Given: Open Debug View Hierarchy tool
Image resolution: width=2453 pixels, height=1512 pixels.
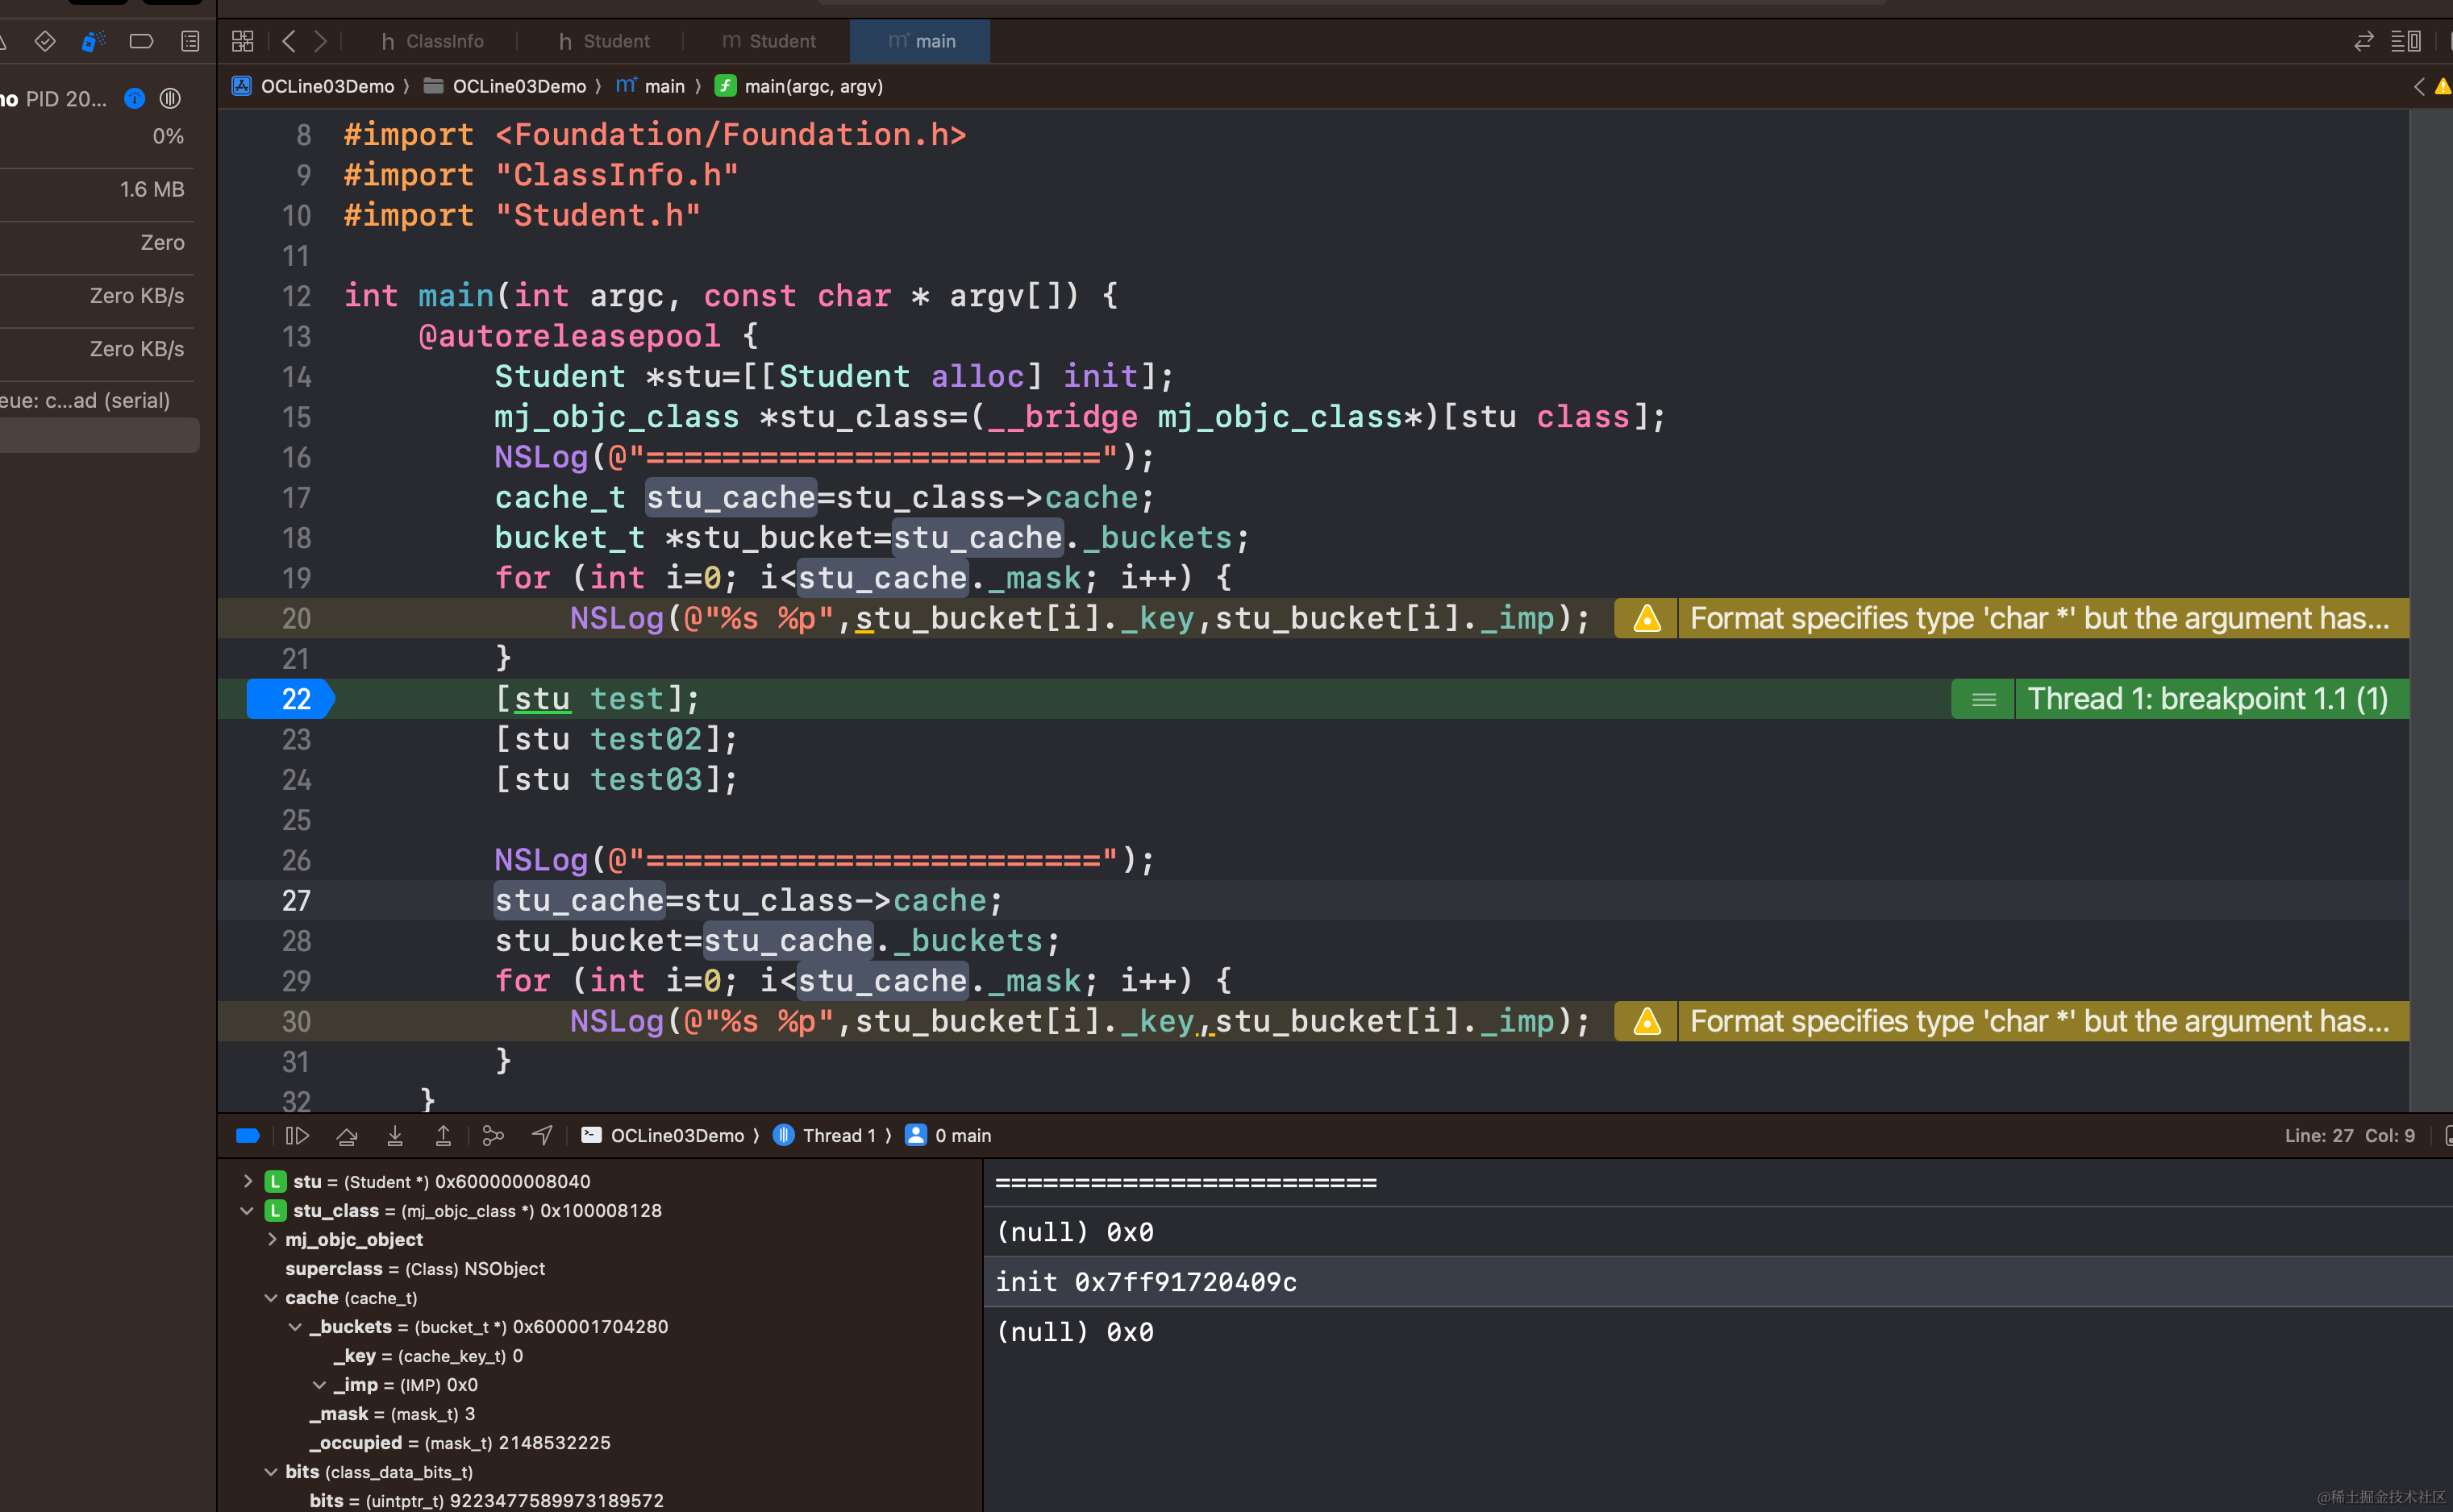Looking at the screenshot, I should pyautogui.click(x=492, y=1135).
